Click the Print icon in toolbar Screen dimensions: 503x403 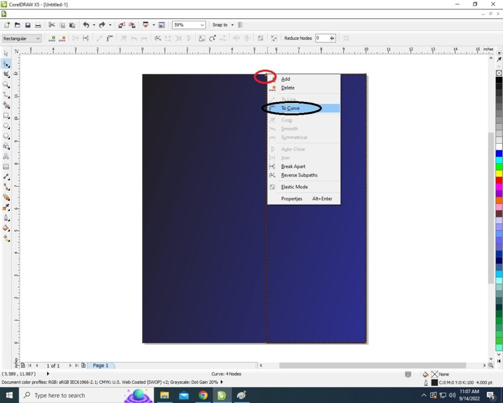point(38,25)
